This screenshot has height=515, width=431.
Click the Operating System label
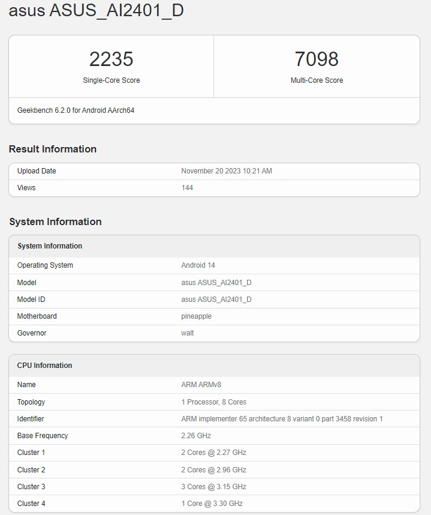pos(45,265)
